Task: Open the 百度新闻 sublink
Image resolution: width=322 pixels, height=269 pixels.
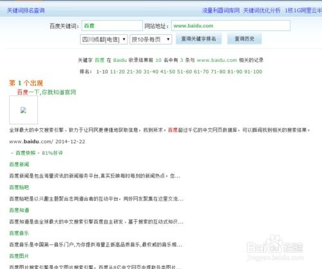Action: (x=19, y=164)
